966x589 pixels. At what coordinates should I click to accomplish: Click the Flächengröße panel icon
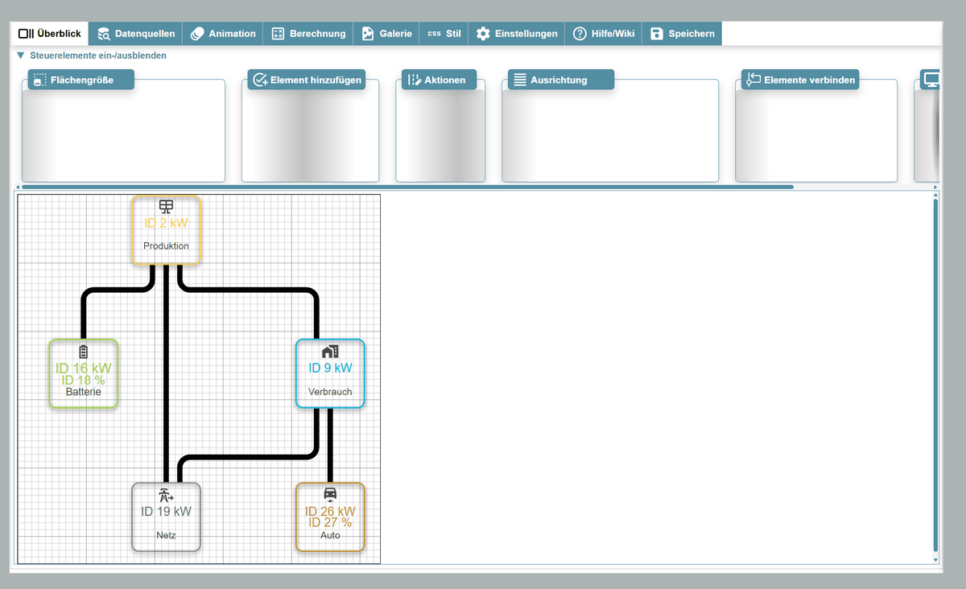click(39, 80)
